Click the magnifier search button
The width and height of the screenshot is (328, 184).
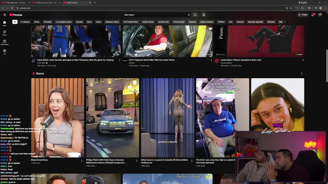point(195,15)
